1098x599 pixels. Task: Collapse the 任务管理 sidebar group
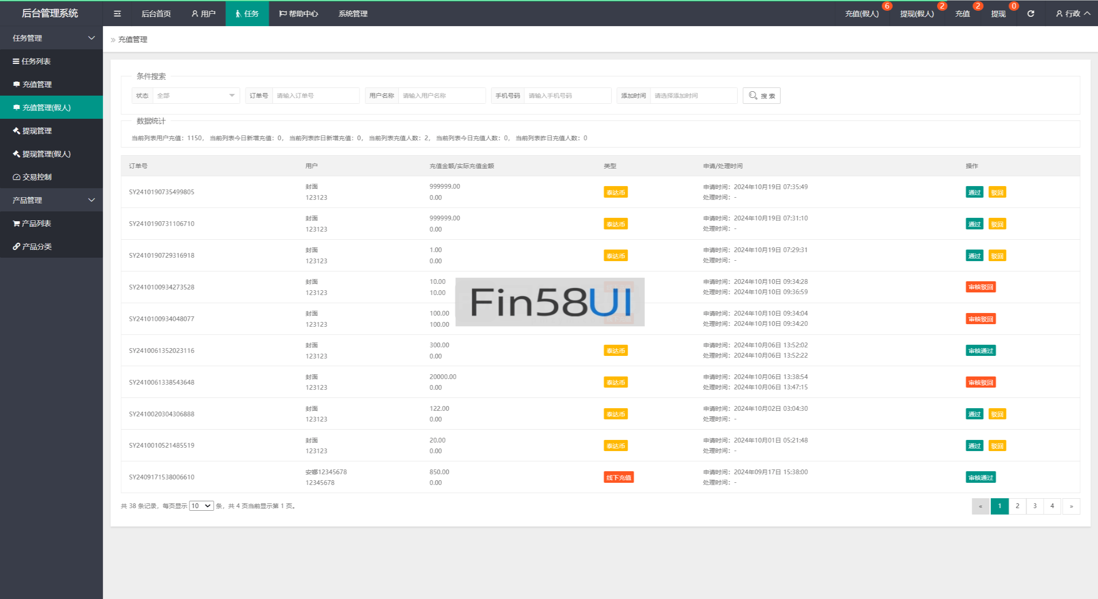pos(51,38)
